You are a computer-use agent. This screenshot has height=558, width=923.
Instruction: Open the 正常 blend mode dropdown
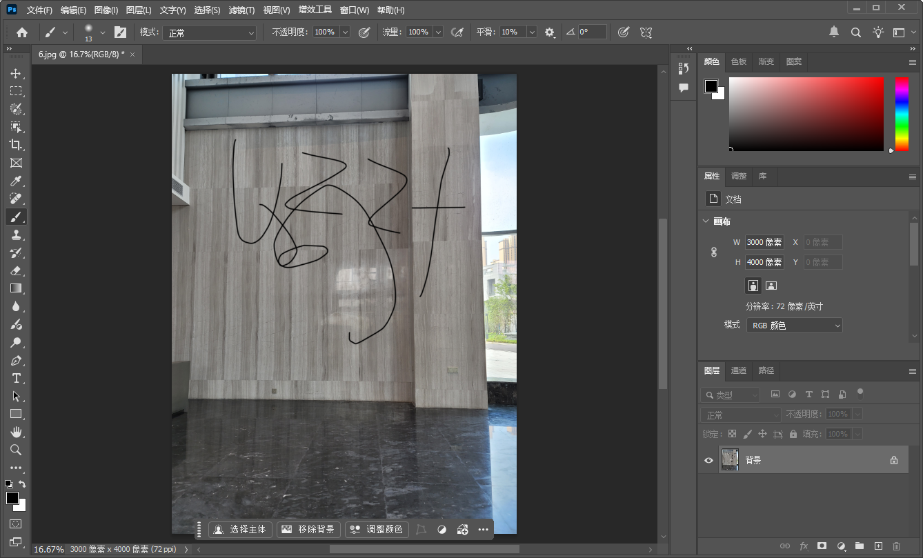(740, 413)
